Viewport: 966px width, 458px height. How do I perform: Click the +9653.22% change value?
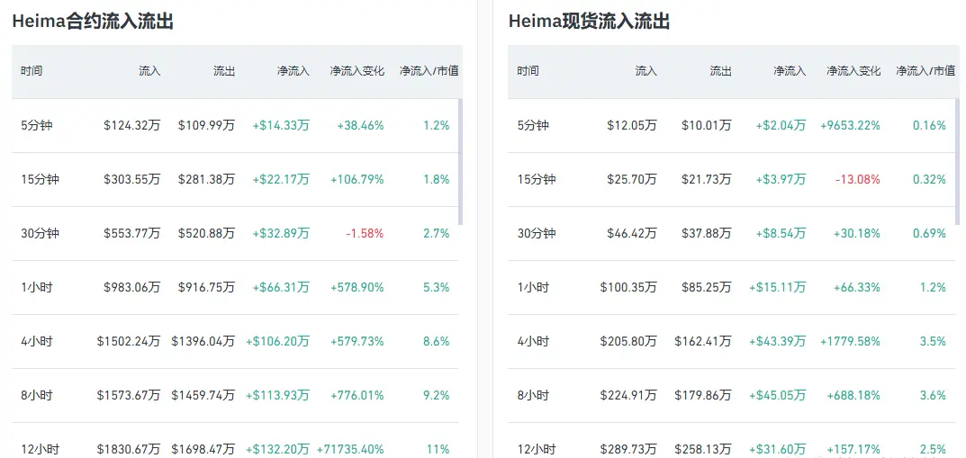point(850,126)
